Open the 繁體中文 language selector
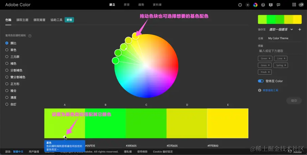Viewport: 307px width, 155px height. [18, 152]
